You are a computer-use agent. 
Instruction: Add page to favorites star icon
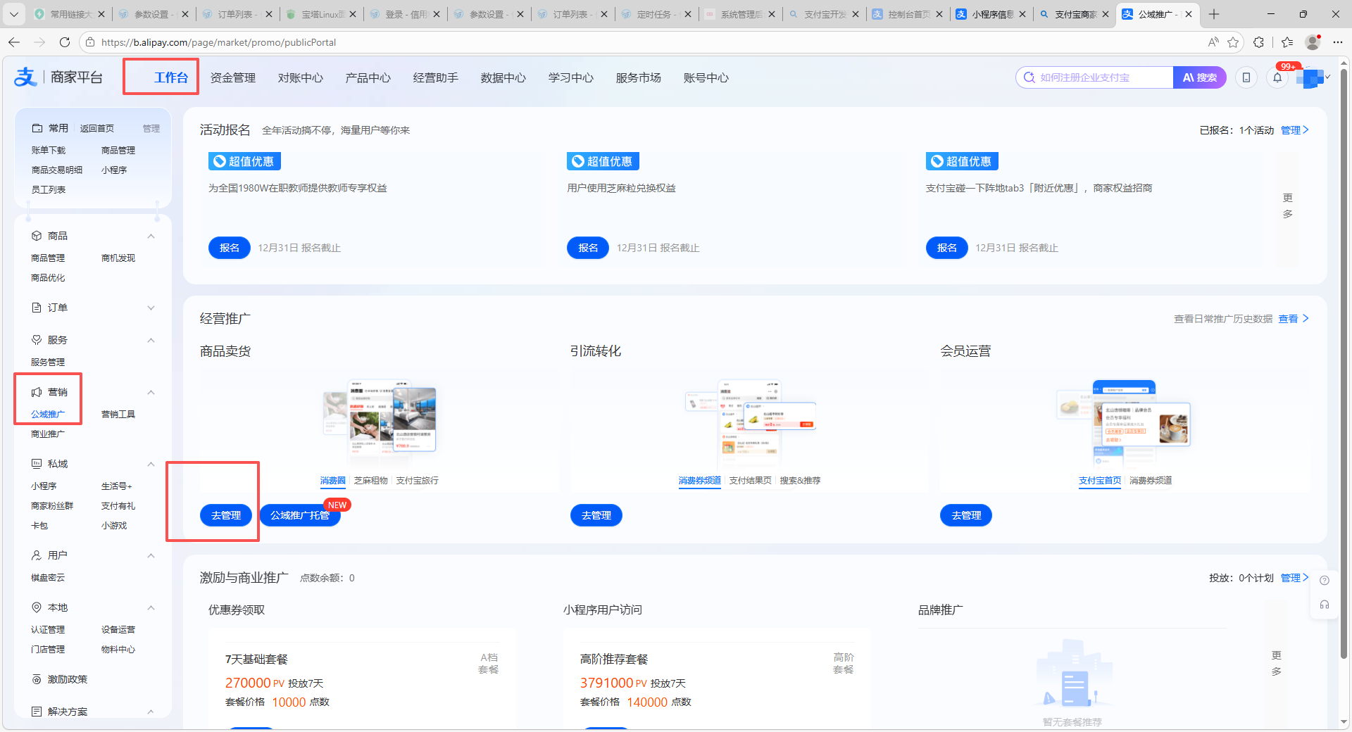coord(1233,42)
